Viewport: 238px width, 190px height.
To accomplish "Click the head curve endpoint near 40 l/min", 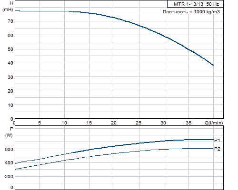I will (x=213, y=65).
